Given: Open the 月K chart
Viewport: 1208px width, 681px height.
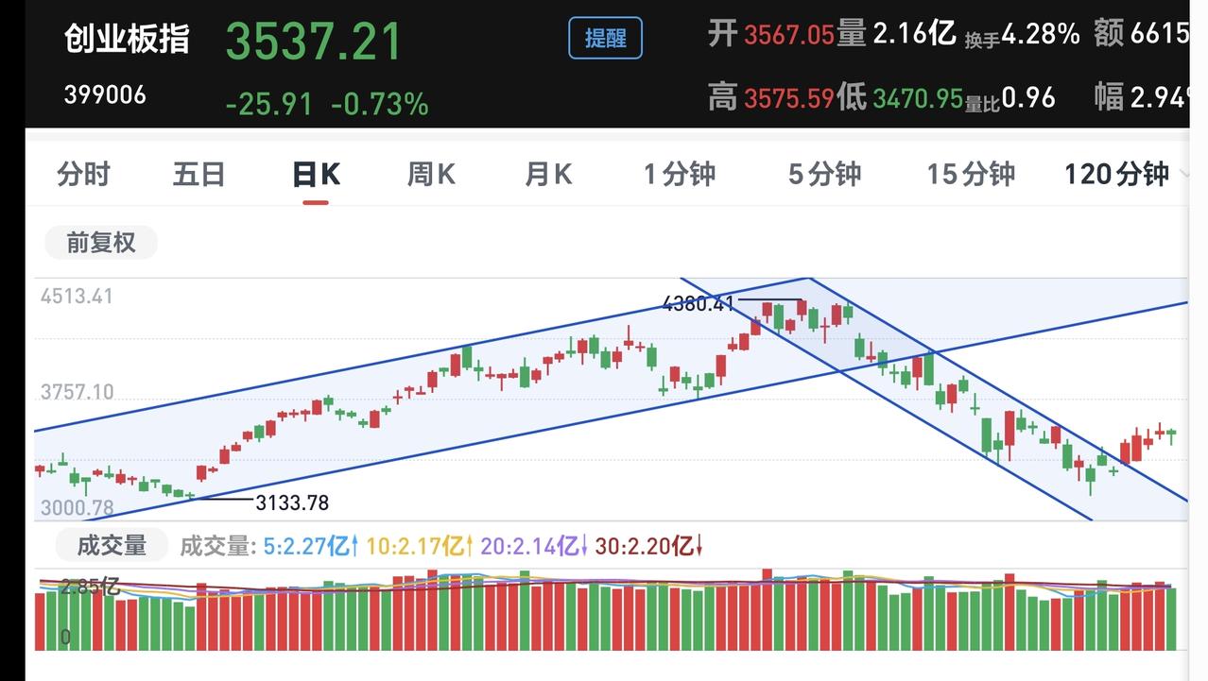Looking at the screenshot, I should pyautogui.click(x=548, y=175).
